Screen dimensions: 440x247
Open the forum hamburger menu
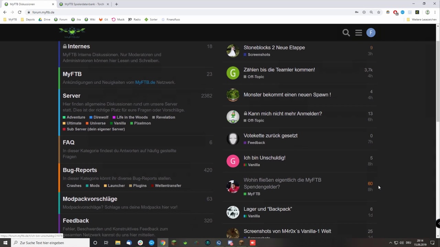tap(359, 33)
